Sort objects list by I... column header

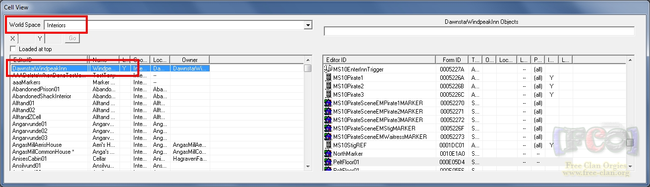(x=552, y=60)
